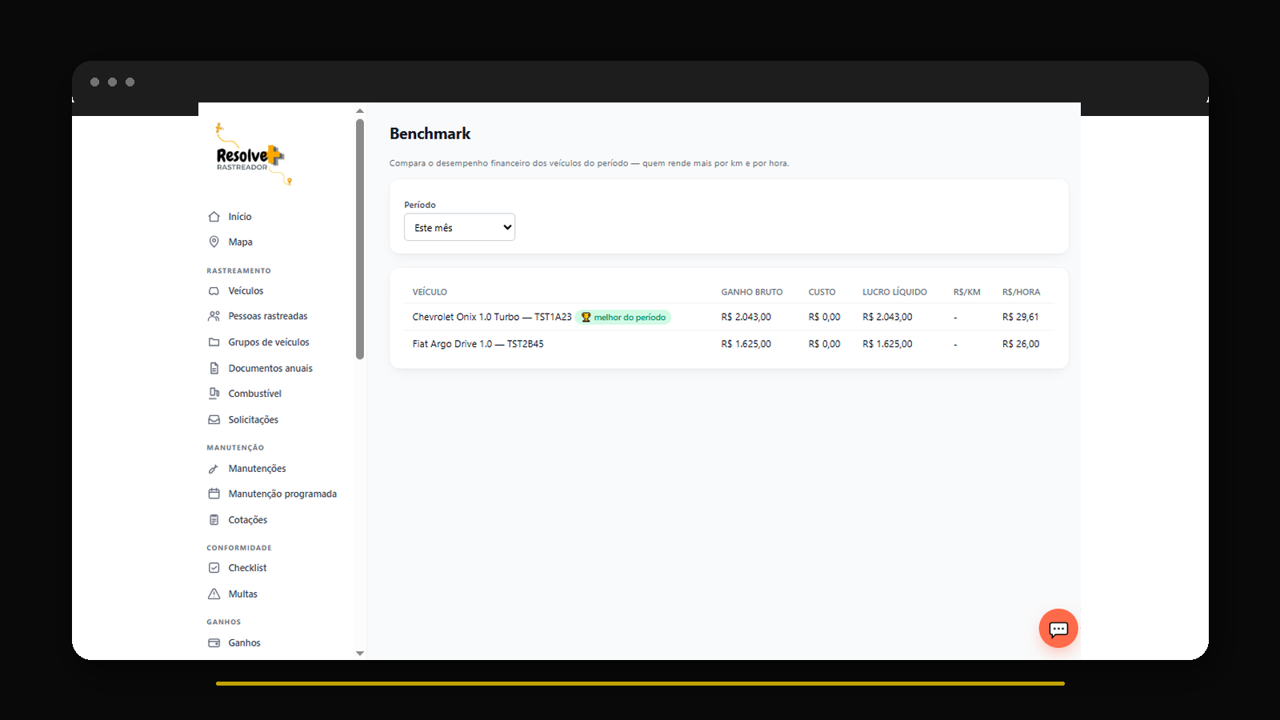Open Mapa in the sidebar
This screenshot has width=1280, height=720.
coord(240,242)
